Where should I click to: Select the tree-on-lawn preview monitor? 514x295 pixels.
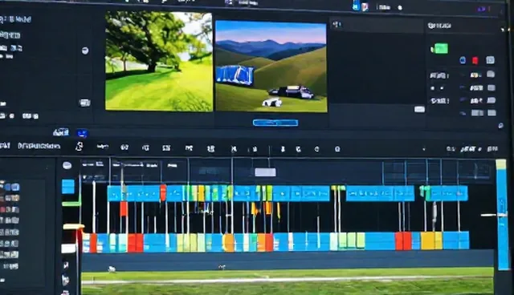[159, 61]
